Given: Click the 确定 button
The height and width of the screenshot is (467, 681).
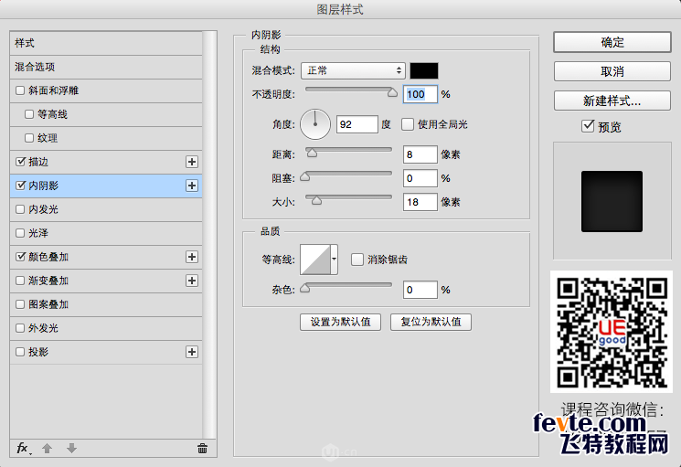Looking at the screenshot, I should (612, 42).
